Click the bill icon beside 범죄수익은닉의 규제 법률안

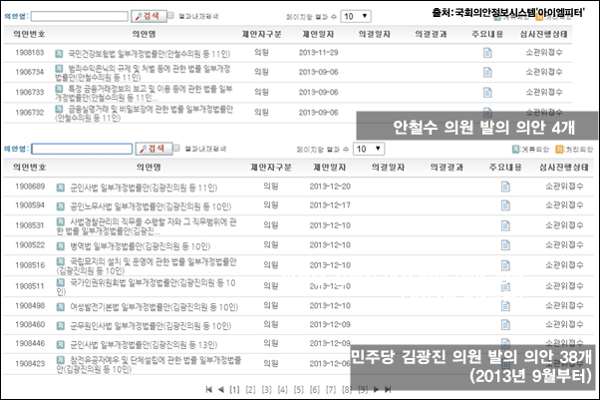pos(59,69)
